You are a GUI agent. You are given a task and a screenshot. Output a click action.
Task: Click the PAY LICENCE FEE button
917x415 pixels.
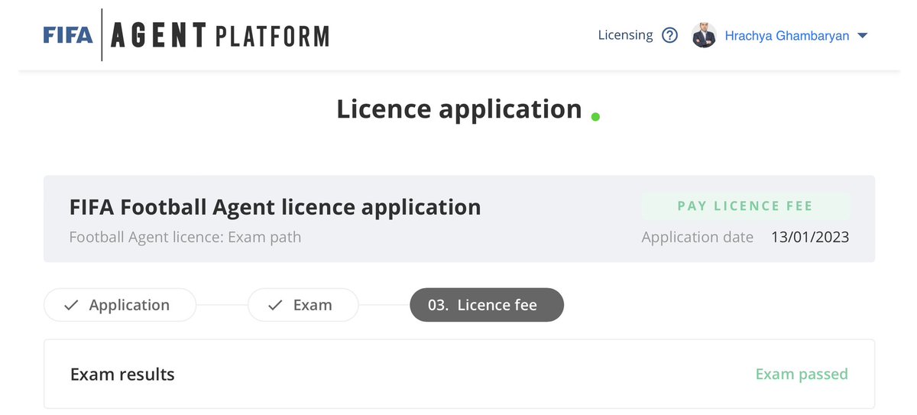point(745,206)
